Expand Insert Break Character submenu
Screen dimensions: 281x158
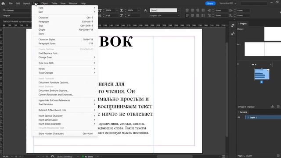65,124
